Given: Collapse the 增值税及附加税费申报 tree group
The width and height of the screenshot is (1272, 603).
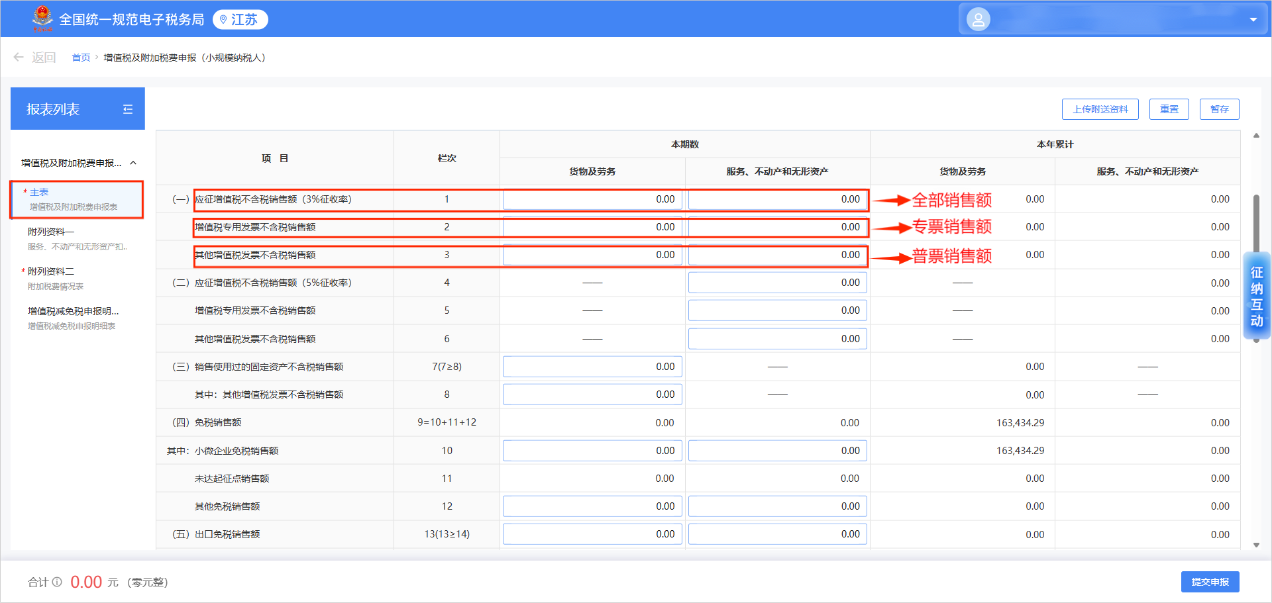Looking at the screenshot, I should pyautogui.click(x=133, y=163).
